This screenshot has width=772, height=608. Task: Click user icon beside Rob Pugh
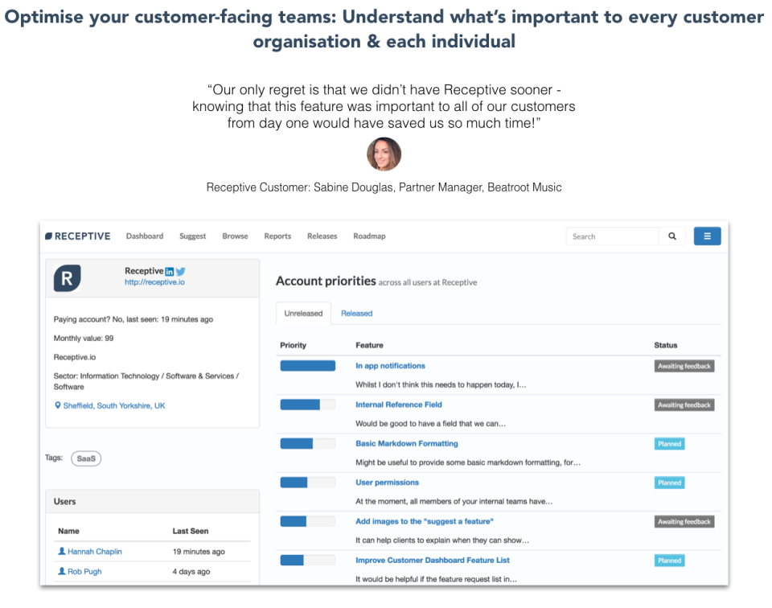point(62,571)
